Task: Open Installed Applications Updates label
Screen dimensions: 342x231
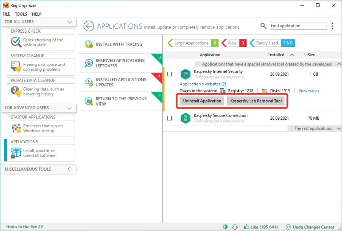Action: click(x=121, y=82)
